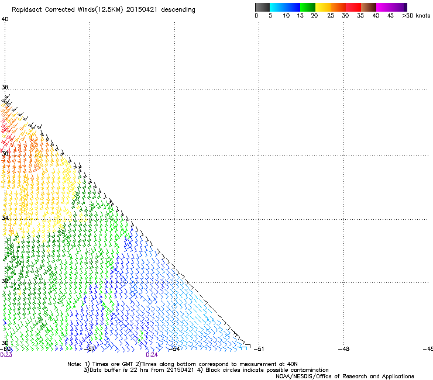Select the green 15-20 knots legend color
The image size is (433, 380).
[x=308, y=7]
